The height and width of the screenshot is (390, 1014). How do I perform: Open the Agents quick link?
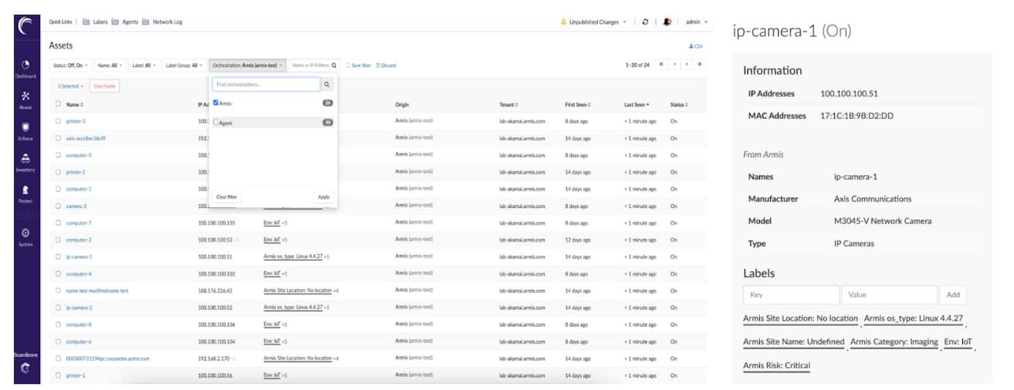click(129, 22)
